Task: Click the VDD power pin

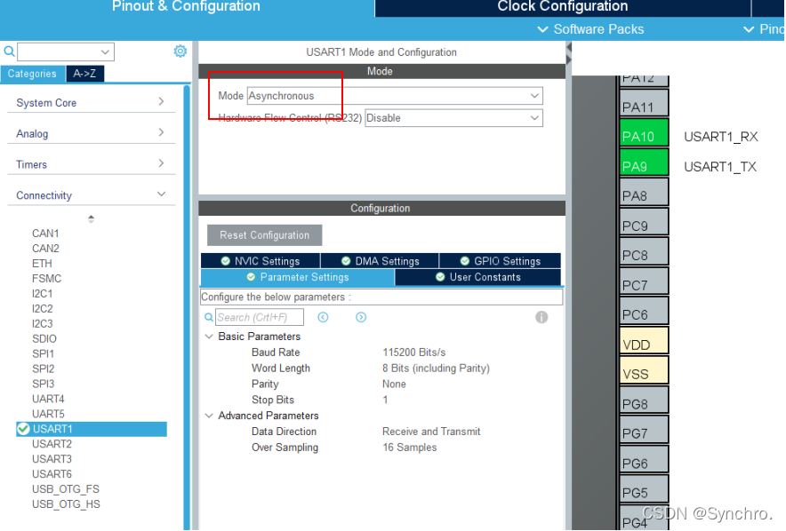Action: 644,341
